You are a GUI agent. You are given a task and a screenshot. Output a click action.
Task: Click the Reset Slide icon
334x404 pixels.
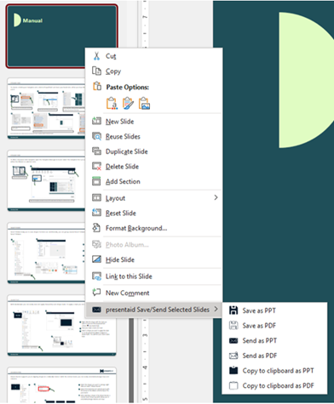pos(96,213)
